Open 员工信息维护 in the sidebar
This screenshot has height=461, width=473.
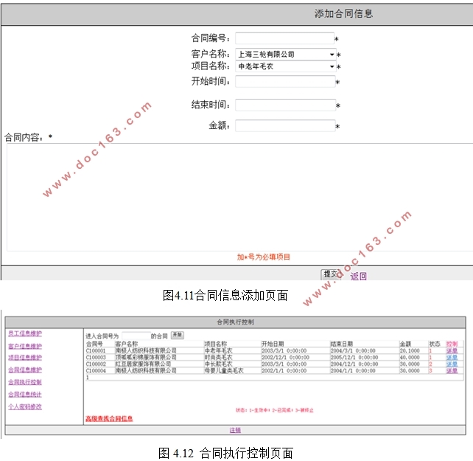[25, 333]
